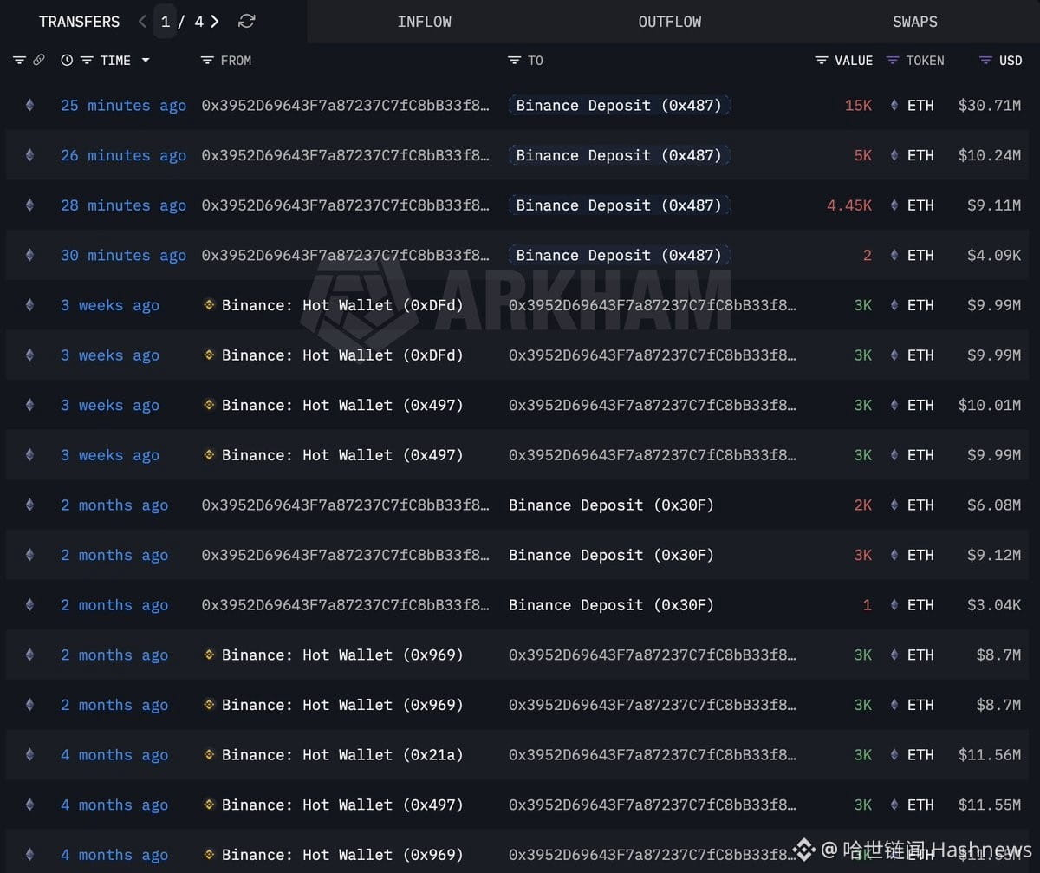The height and width of the screenshot is (873, 1040).
Task: Click the $11.56M USD amount
Action: pos(990,755)
